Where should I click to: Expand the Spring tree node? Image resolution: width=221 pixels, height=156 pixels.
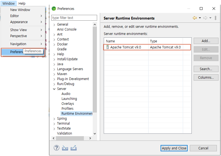[54, 119]
